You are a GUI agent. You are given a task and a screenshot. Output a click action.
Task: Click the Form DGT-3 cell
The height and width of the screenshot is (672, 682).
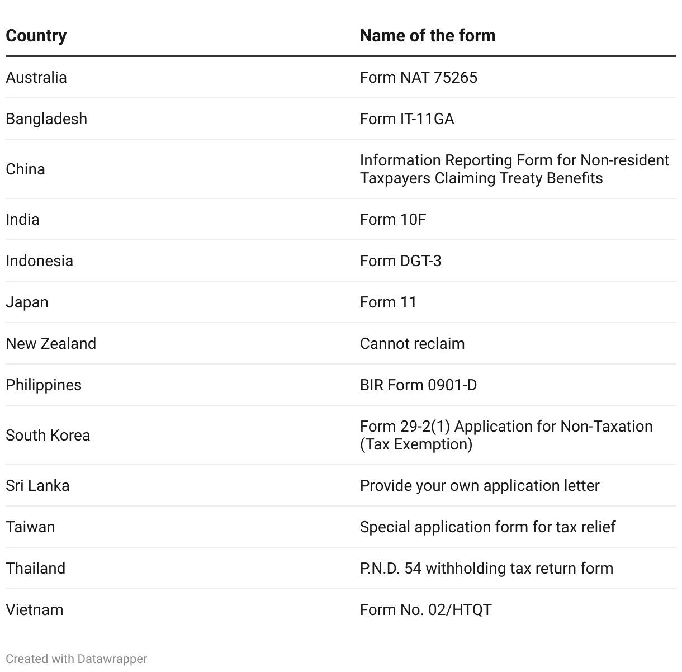coord(400,261)
